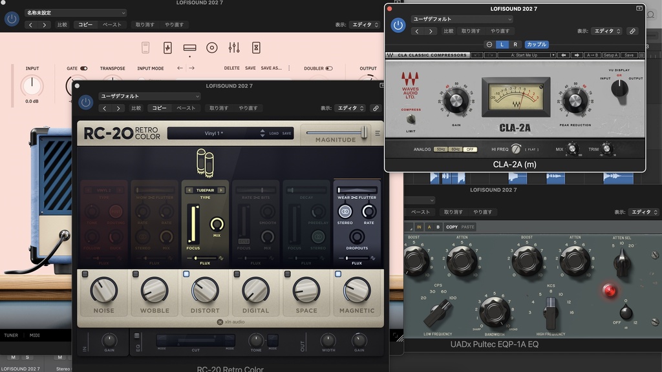Click SAVE AS... in amp plugin
This screenshot has width=662, height=372.
point(271,68)
